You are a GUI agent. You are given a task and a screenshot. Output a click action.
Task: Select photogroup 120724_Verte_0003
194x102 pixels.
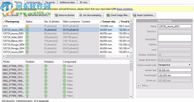point(66,37)
